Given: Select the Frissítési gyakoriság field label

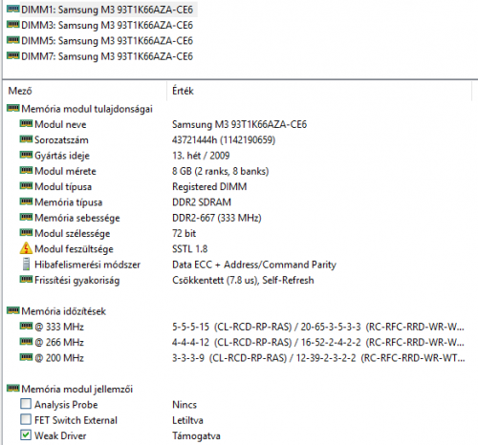Looking at the screenshot, I should pyautogui.click(x=77, y=281).
